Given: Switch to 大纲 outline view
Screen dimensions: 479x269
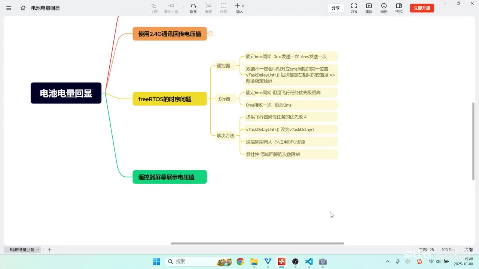Looking at the screenshot, I should [x=469, y=250].
